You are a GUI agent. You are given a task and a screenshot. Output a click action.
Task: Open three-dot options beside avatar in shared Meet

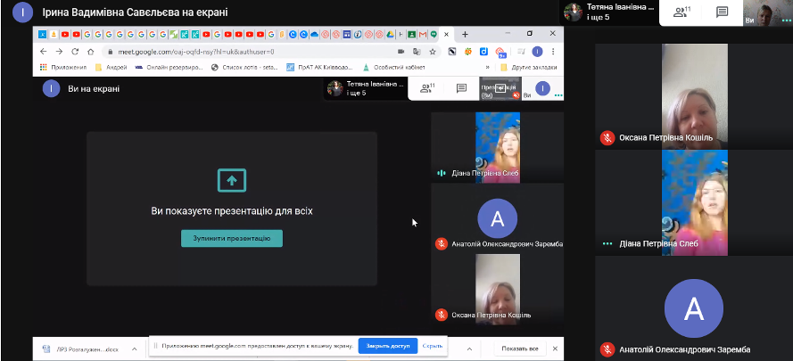pos(558,94)
